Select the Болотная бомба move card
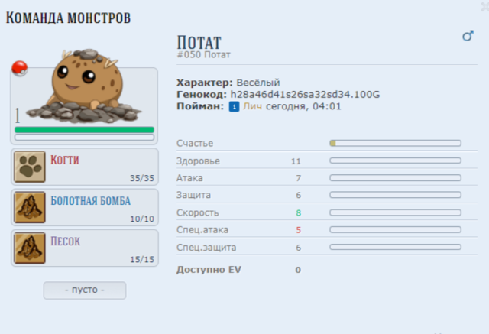The height and width of the screenshot is (334, 489). click(x=85, y=207)
